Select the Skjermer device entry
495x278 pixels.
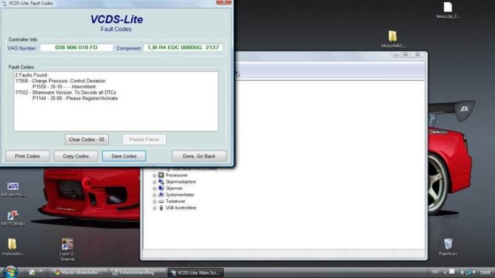pos(174,188)
